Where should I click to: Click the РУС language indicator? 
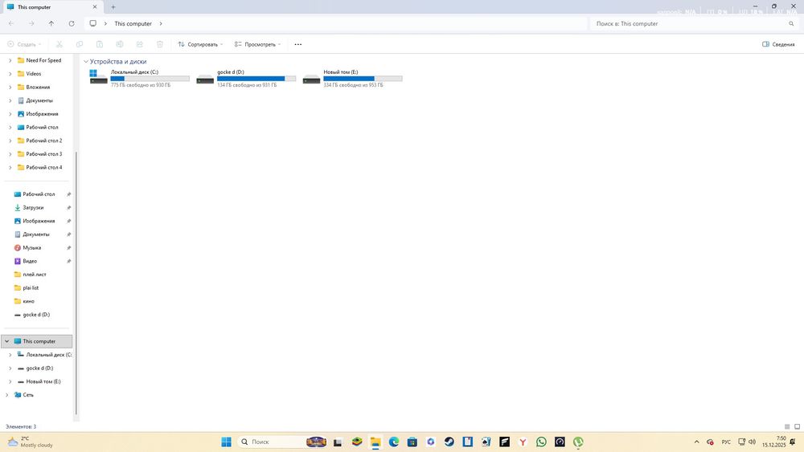[x=726, y=442]
